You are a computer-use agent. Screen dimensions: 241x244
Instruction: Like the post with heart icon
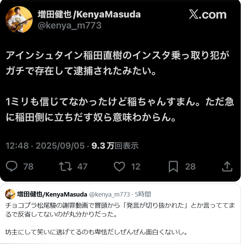pos(119,167)
